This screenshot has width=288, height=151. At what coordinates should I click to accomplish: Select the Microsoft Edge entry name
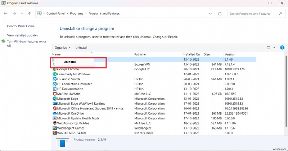[x=67, y=99]
